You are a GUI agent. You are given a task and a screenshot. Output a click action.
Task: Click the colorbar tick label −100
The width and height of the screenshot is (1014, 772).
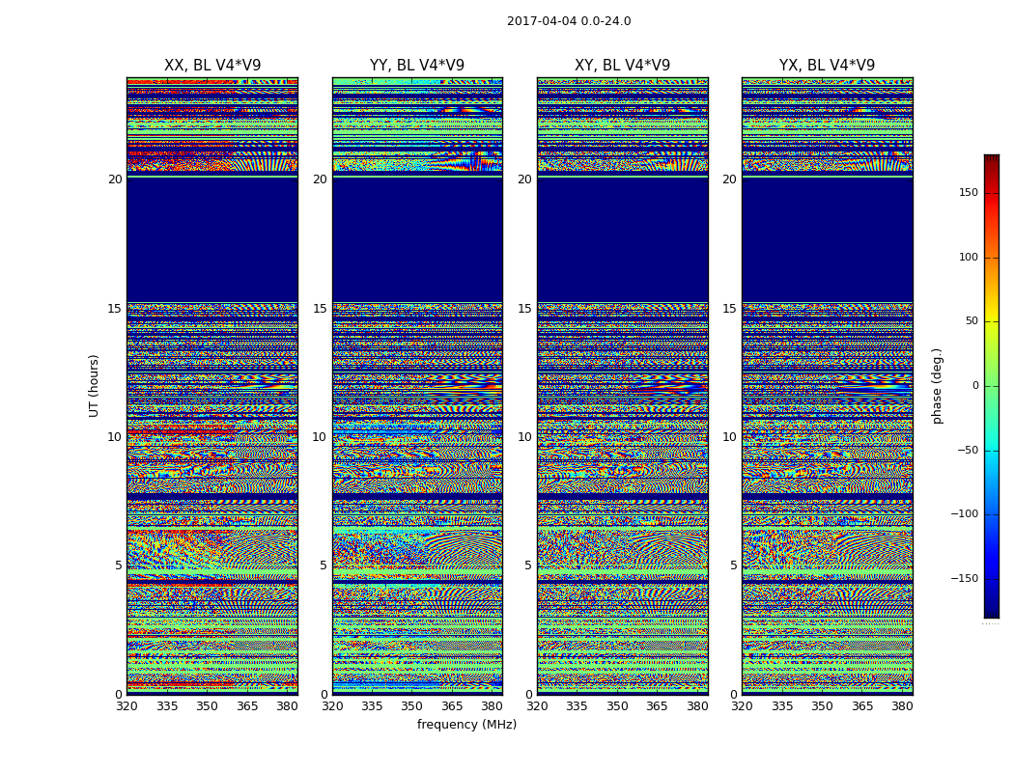tap(964, 513)
